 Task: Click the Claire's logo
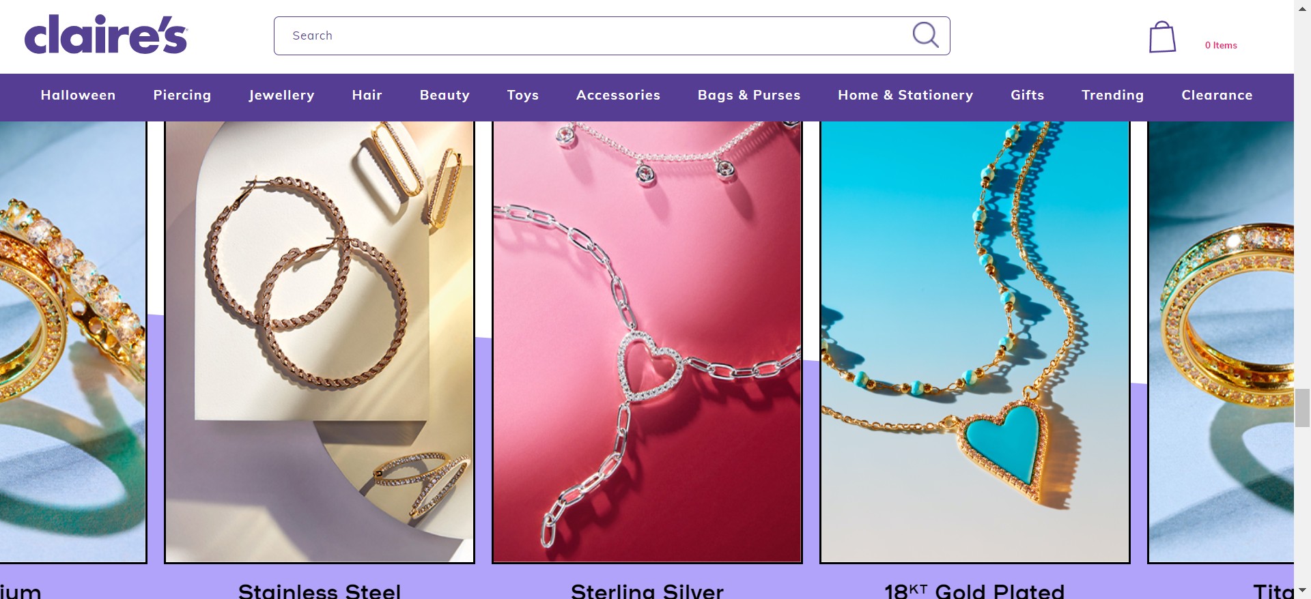pyautogui.click(x=106, y=34)
